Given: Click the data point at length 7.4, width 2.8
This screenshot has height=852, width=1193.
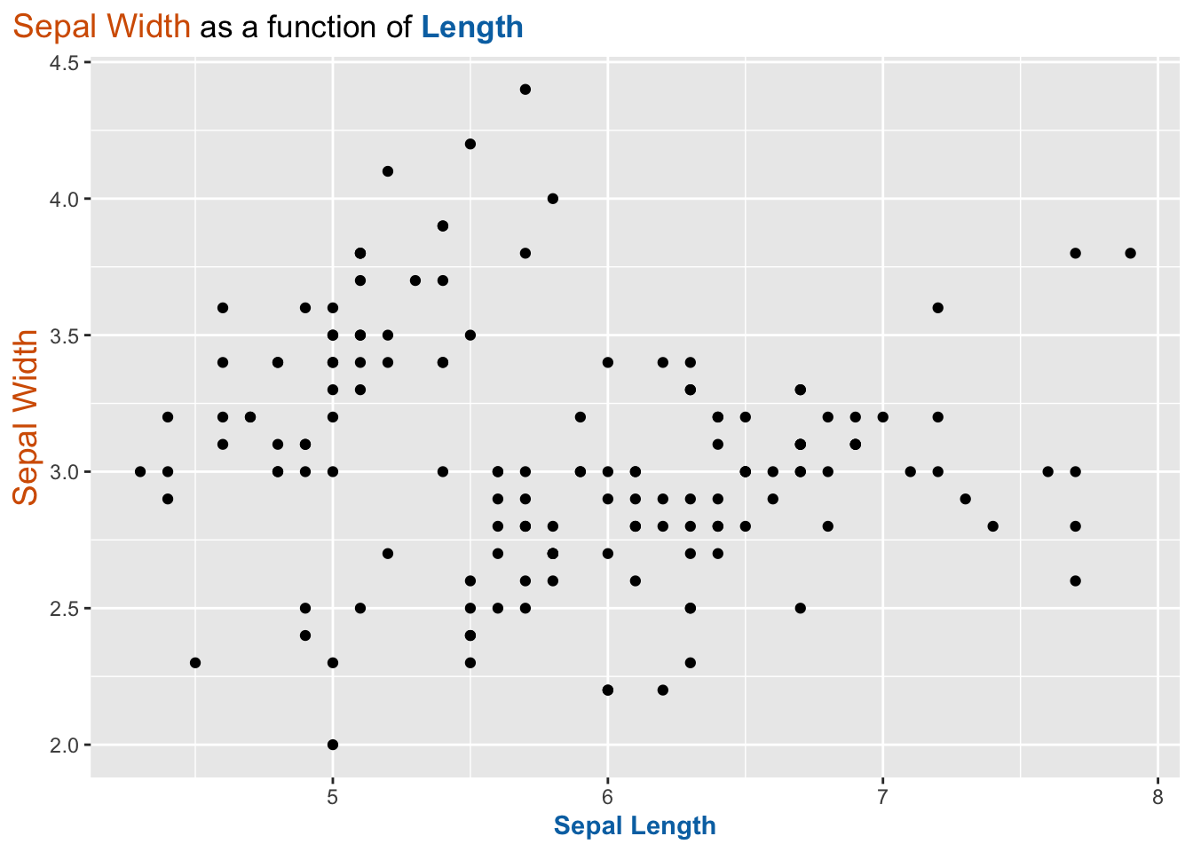Looking at the screenshot, I should 993,526.
